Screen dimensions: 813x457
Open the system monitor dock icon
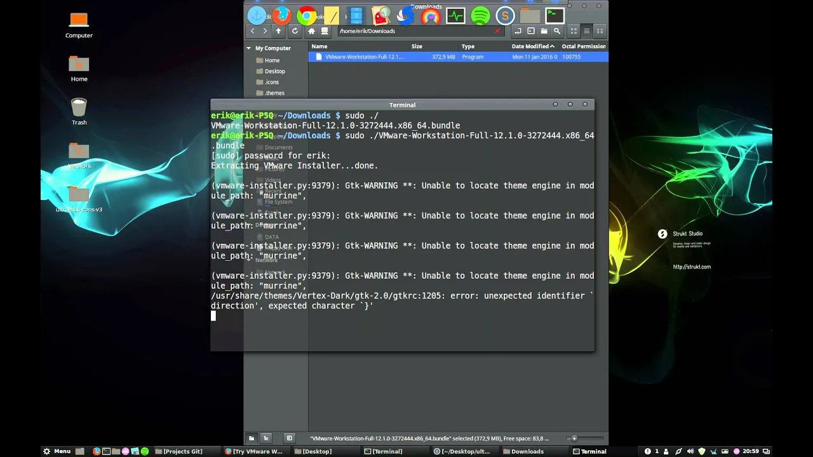[455, 16]
